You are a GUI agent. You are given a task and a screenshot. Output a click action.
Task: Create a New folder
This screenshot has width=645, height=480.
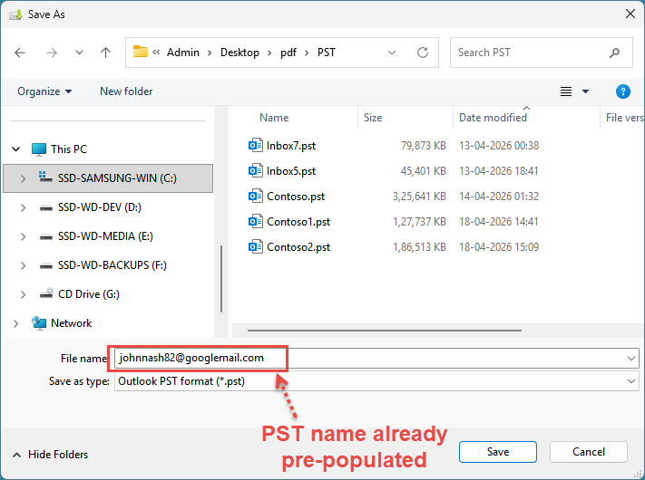coord(126,91)
